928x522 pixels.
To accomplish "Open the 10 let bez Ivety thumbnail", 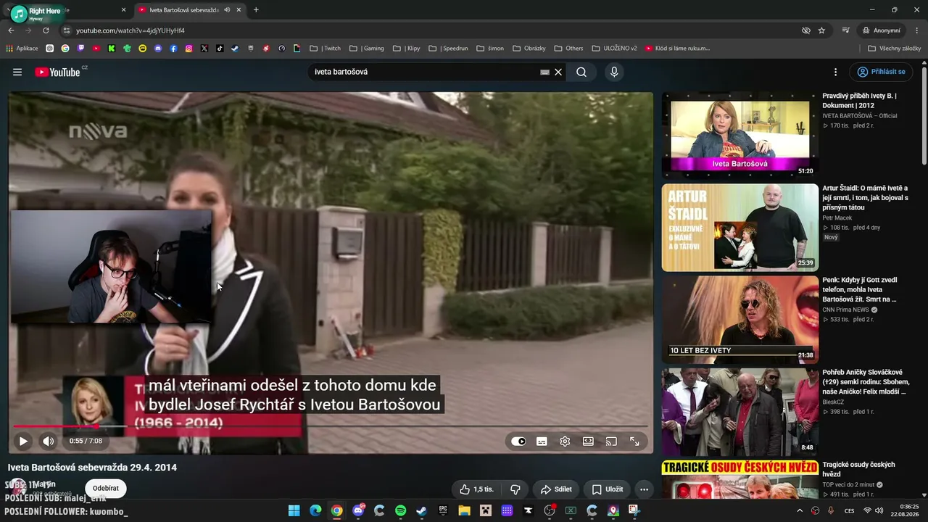I will (739, 320).
